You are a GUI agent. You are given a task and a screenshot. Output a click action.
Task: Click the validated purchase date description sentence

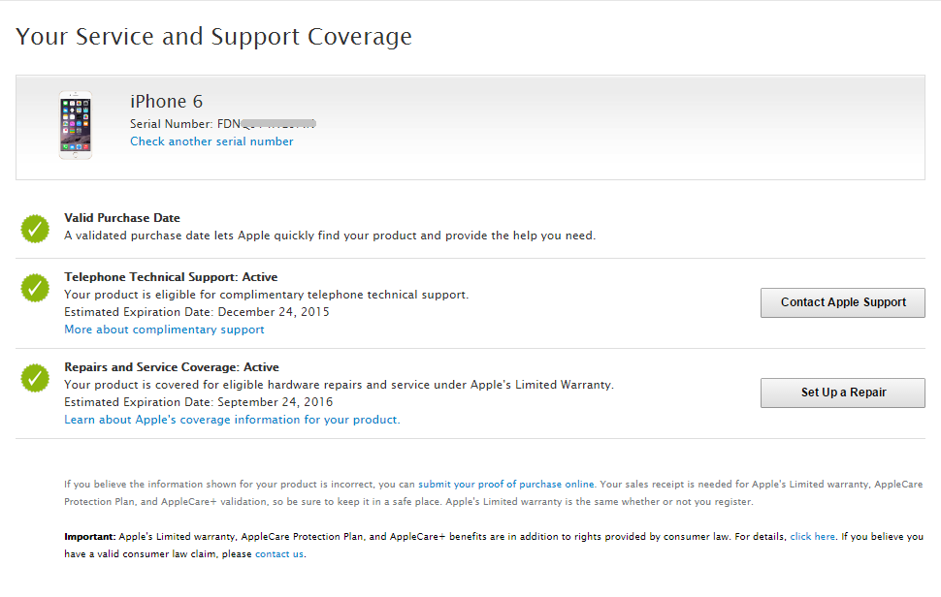[x=330, y=236]
